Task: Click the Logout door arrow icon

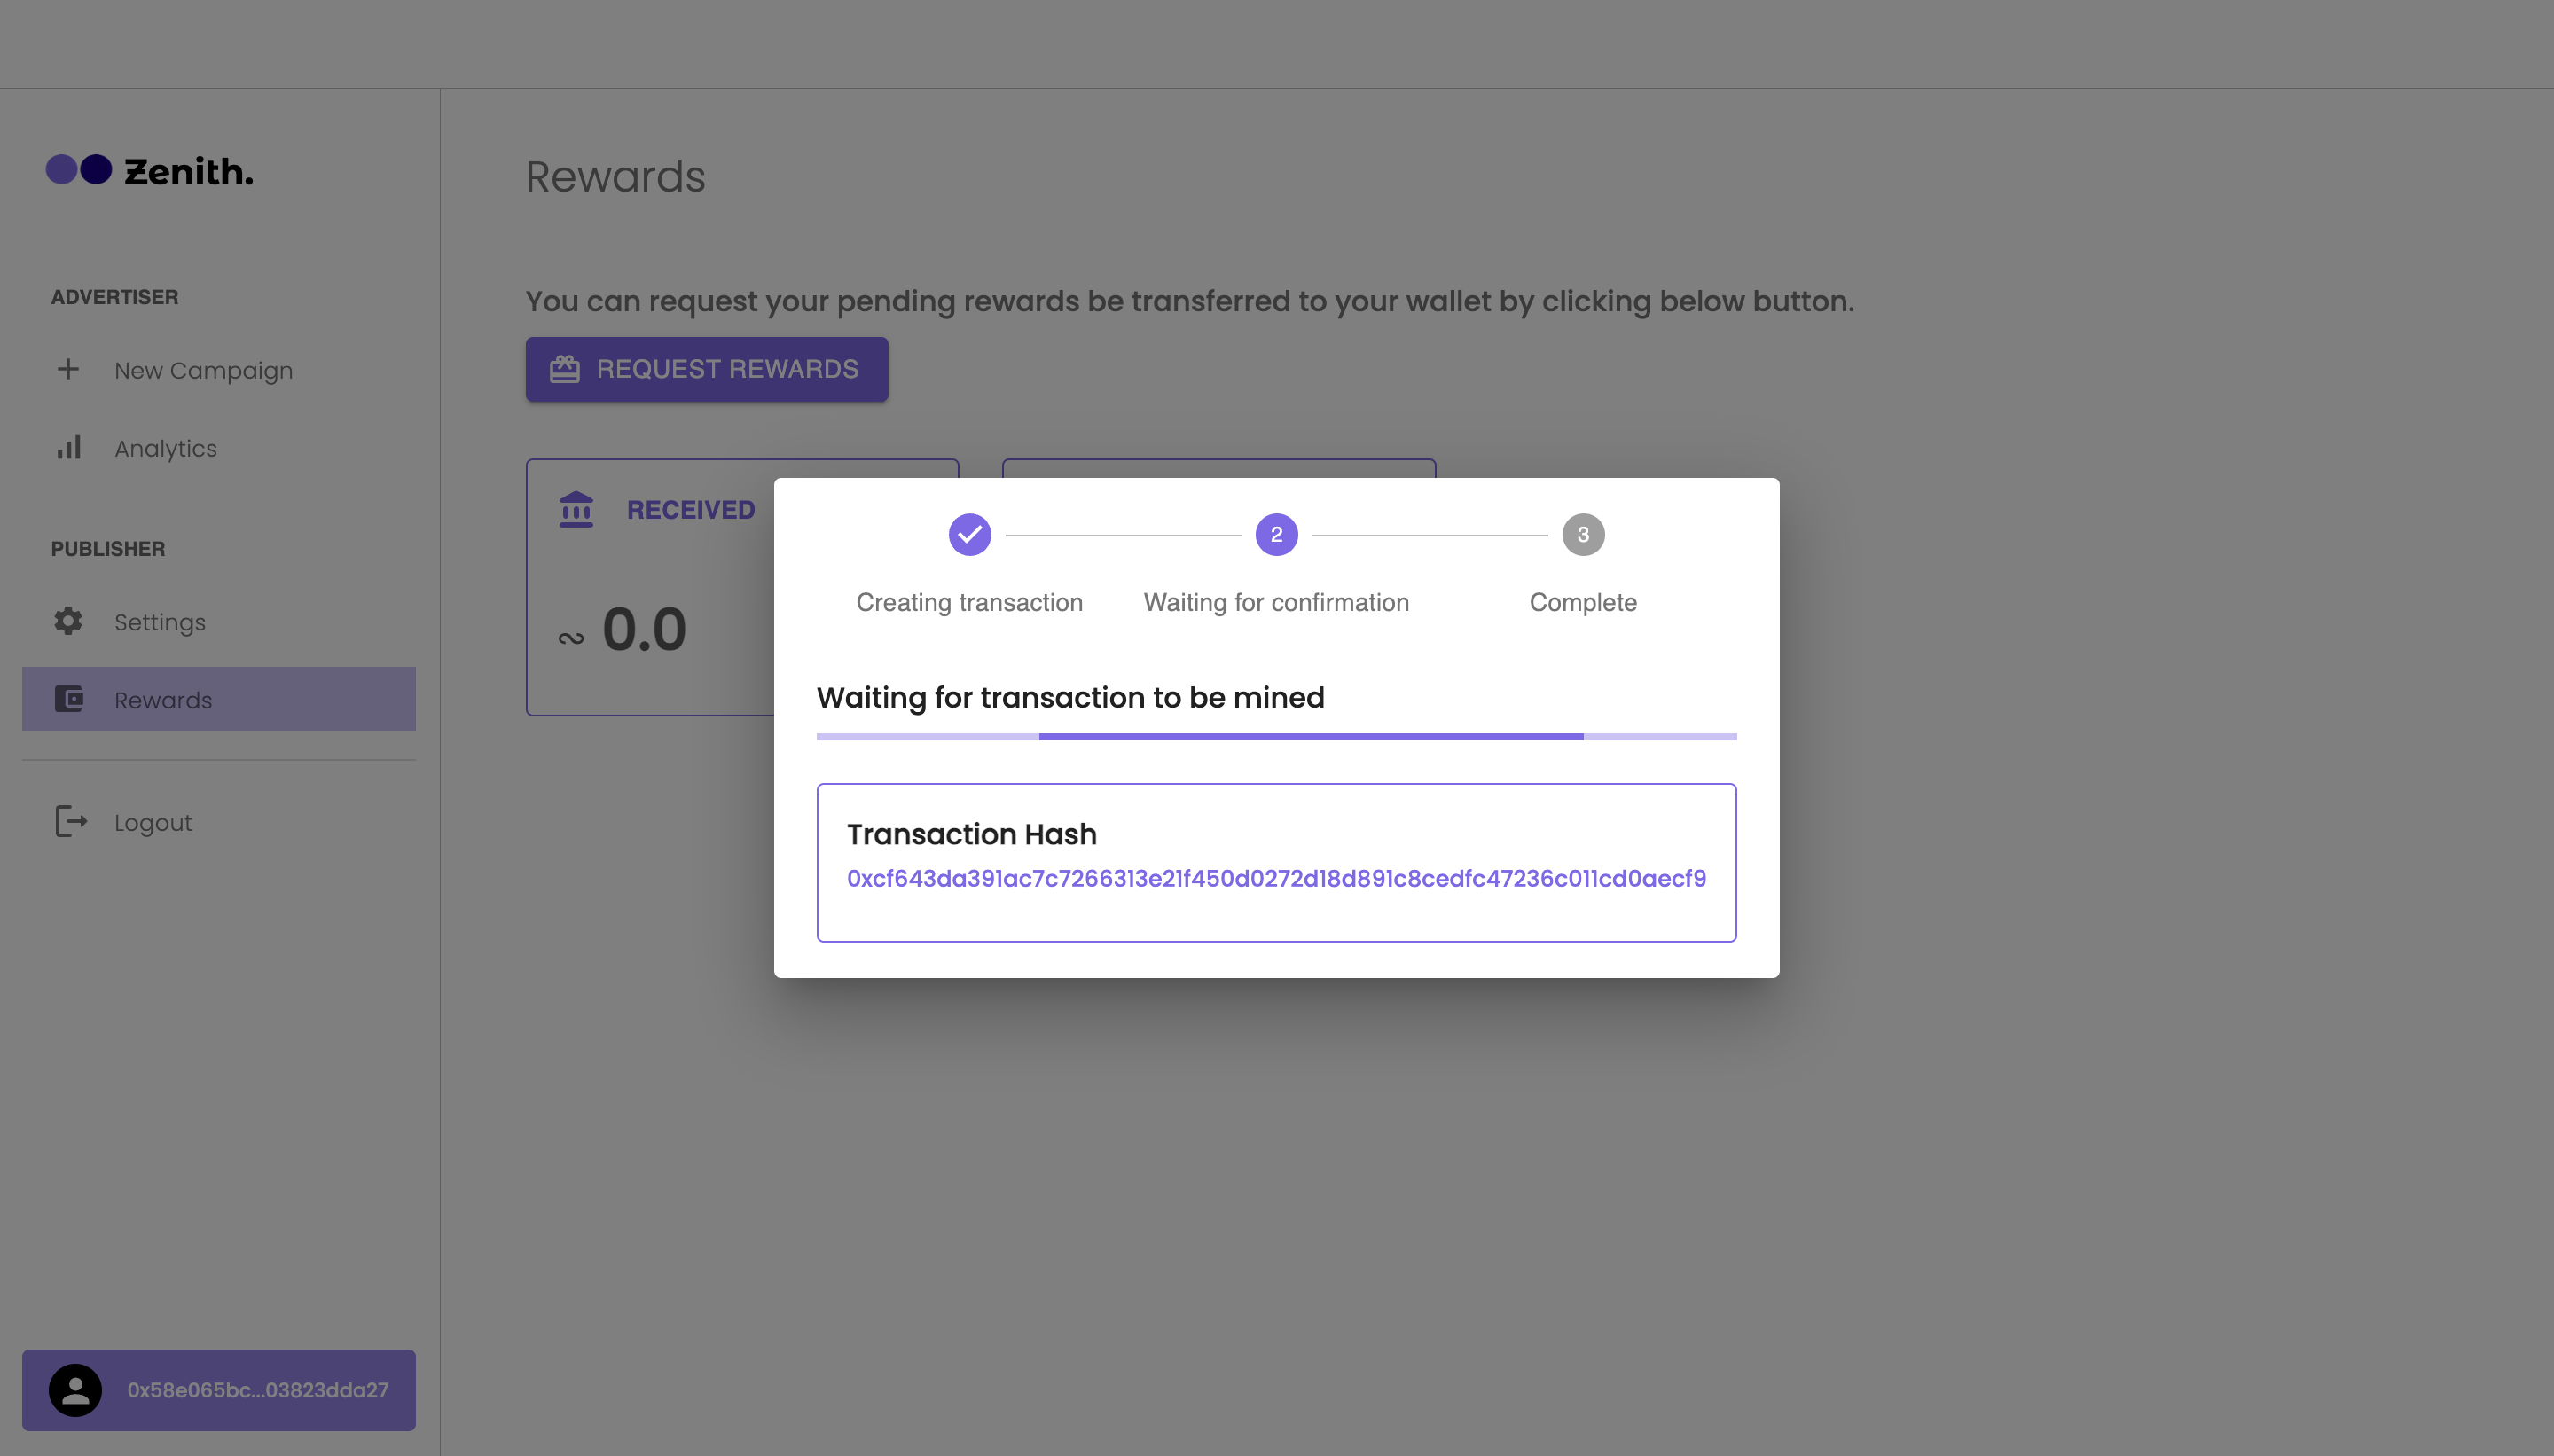Action: [x=71, y=822]
